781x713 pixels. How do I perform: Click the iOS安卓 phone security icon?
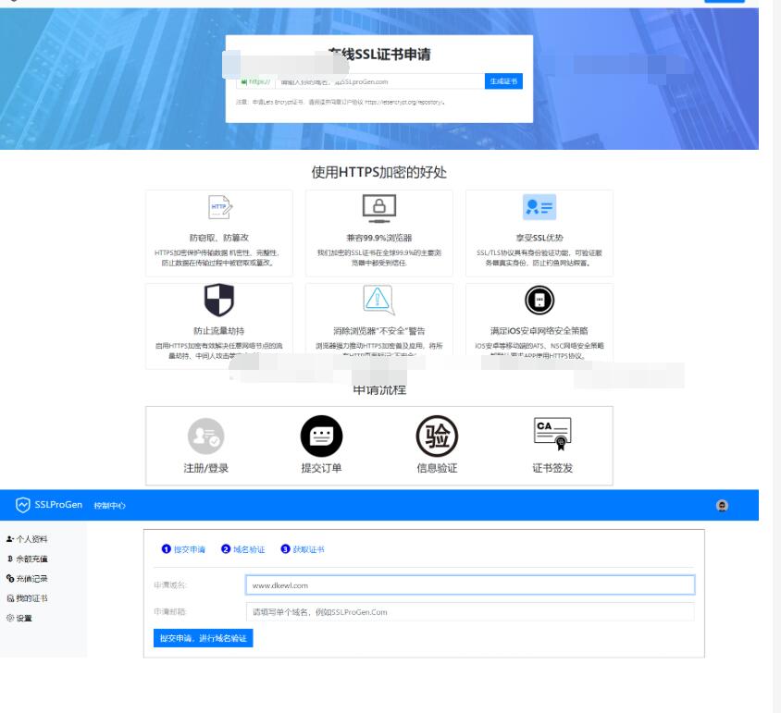(539, 301)
